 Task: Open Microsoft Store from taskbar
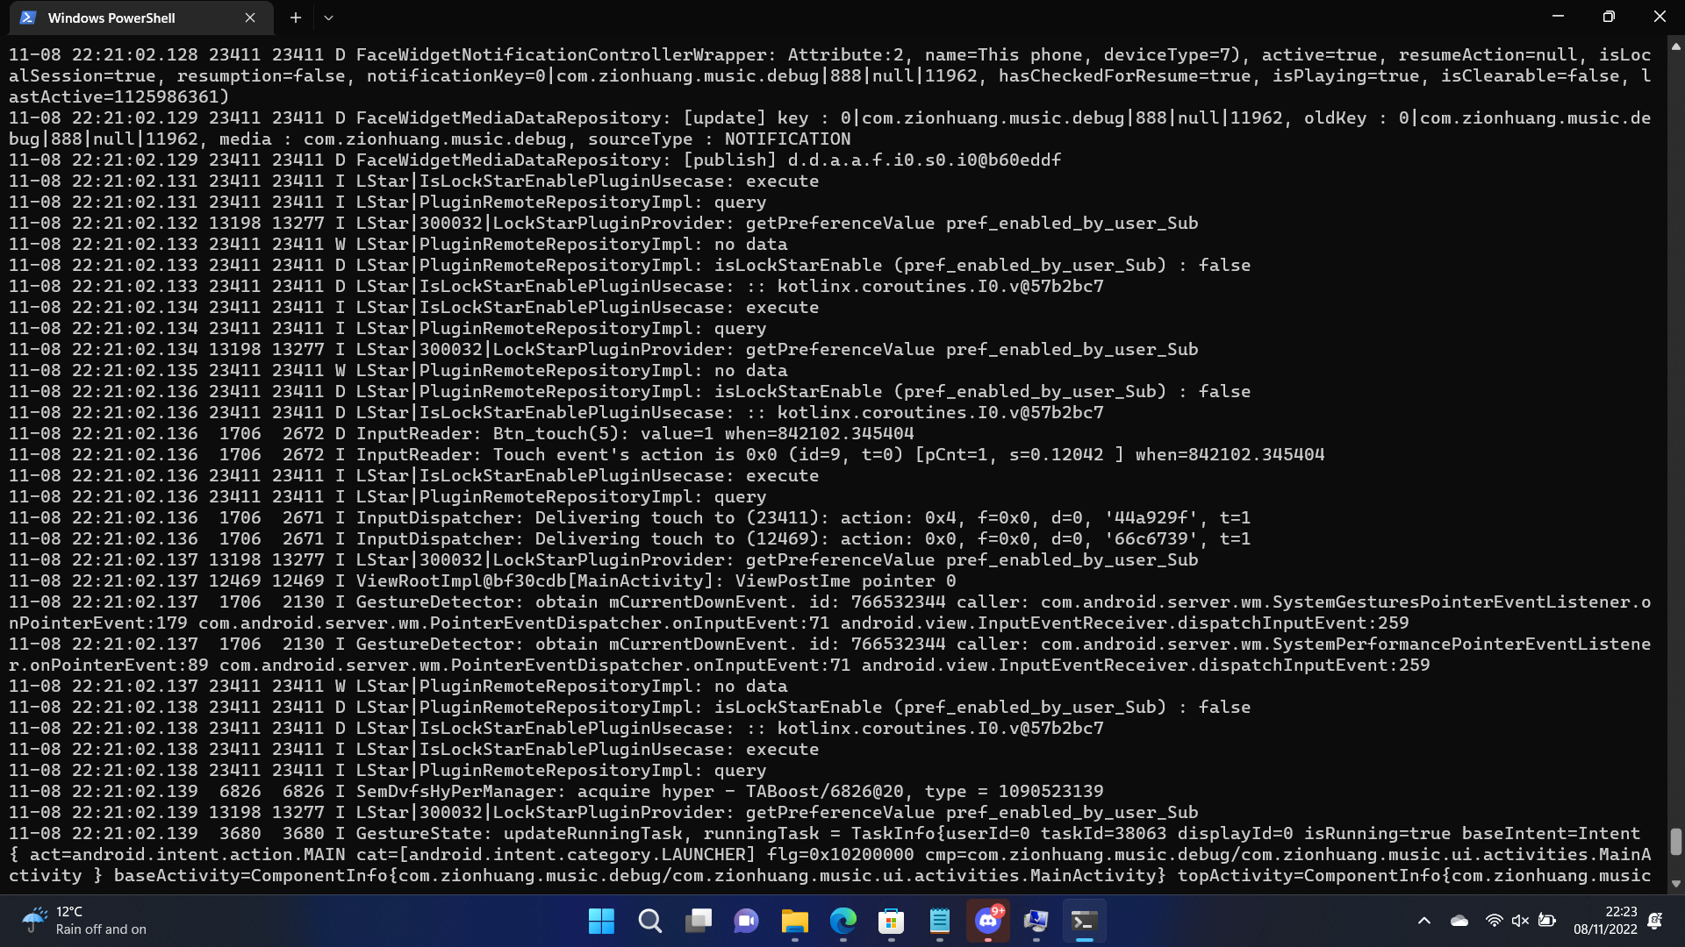(892, 921)
